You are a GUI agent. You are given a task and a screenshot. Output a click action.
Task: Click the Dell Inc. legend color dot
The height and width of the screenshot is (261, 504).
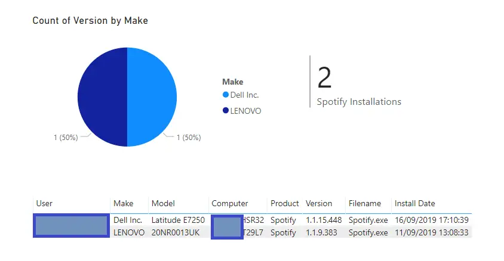pyautogui.click(x=226, y=95)
